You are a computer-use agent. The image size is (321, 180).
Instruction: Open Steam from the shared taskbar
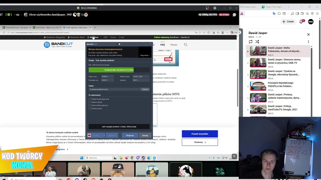click(x=143, y=158)
